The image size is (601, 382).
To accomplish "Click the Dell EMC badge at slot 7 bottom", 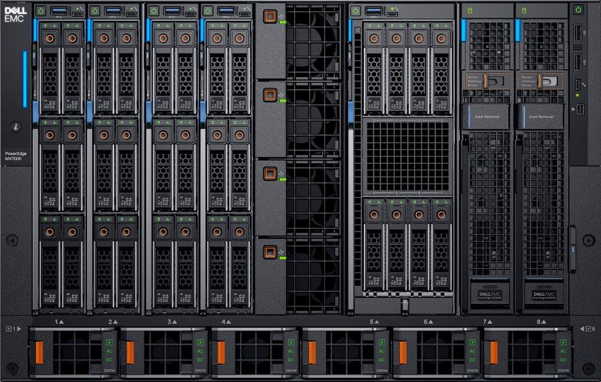I will pos(489,294).
